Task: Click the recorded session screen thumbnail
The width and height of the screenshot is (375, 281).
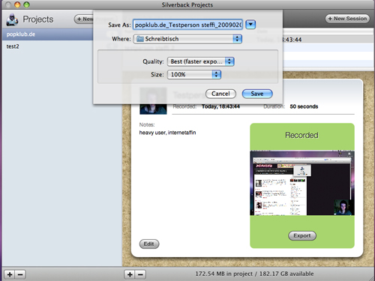Action: (302, 183)
